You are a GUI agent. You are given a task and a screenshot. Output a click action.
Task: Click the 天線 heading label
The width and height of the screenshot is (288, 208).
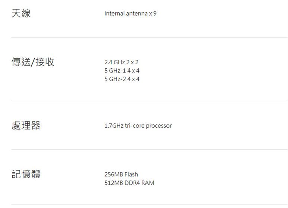point(21,13)
